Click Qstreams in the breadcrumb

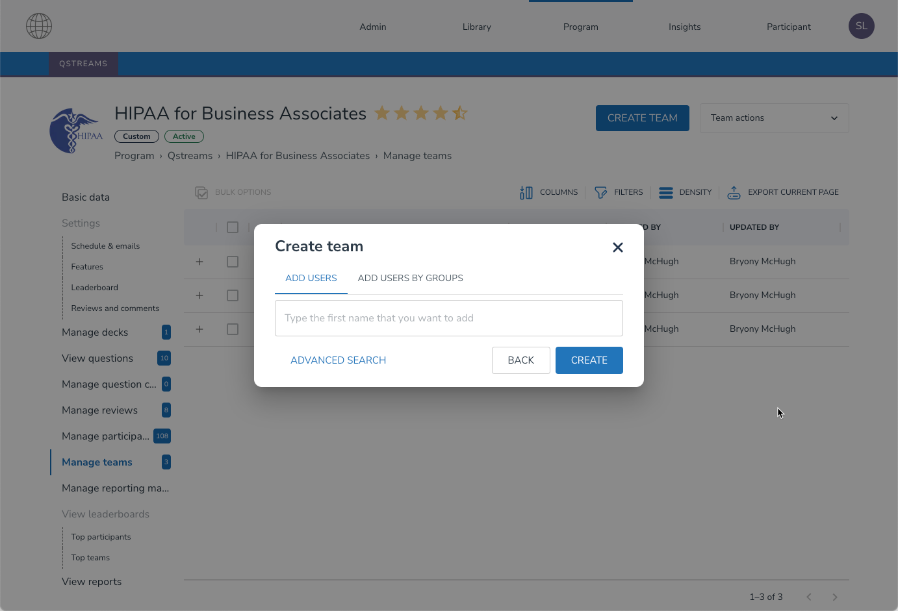click(x=190, y=156)
